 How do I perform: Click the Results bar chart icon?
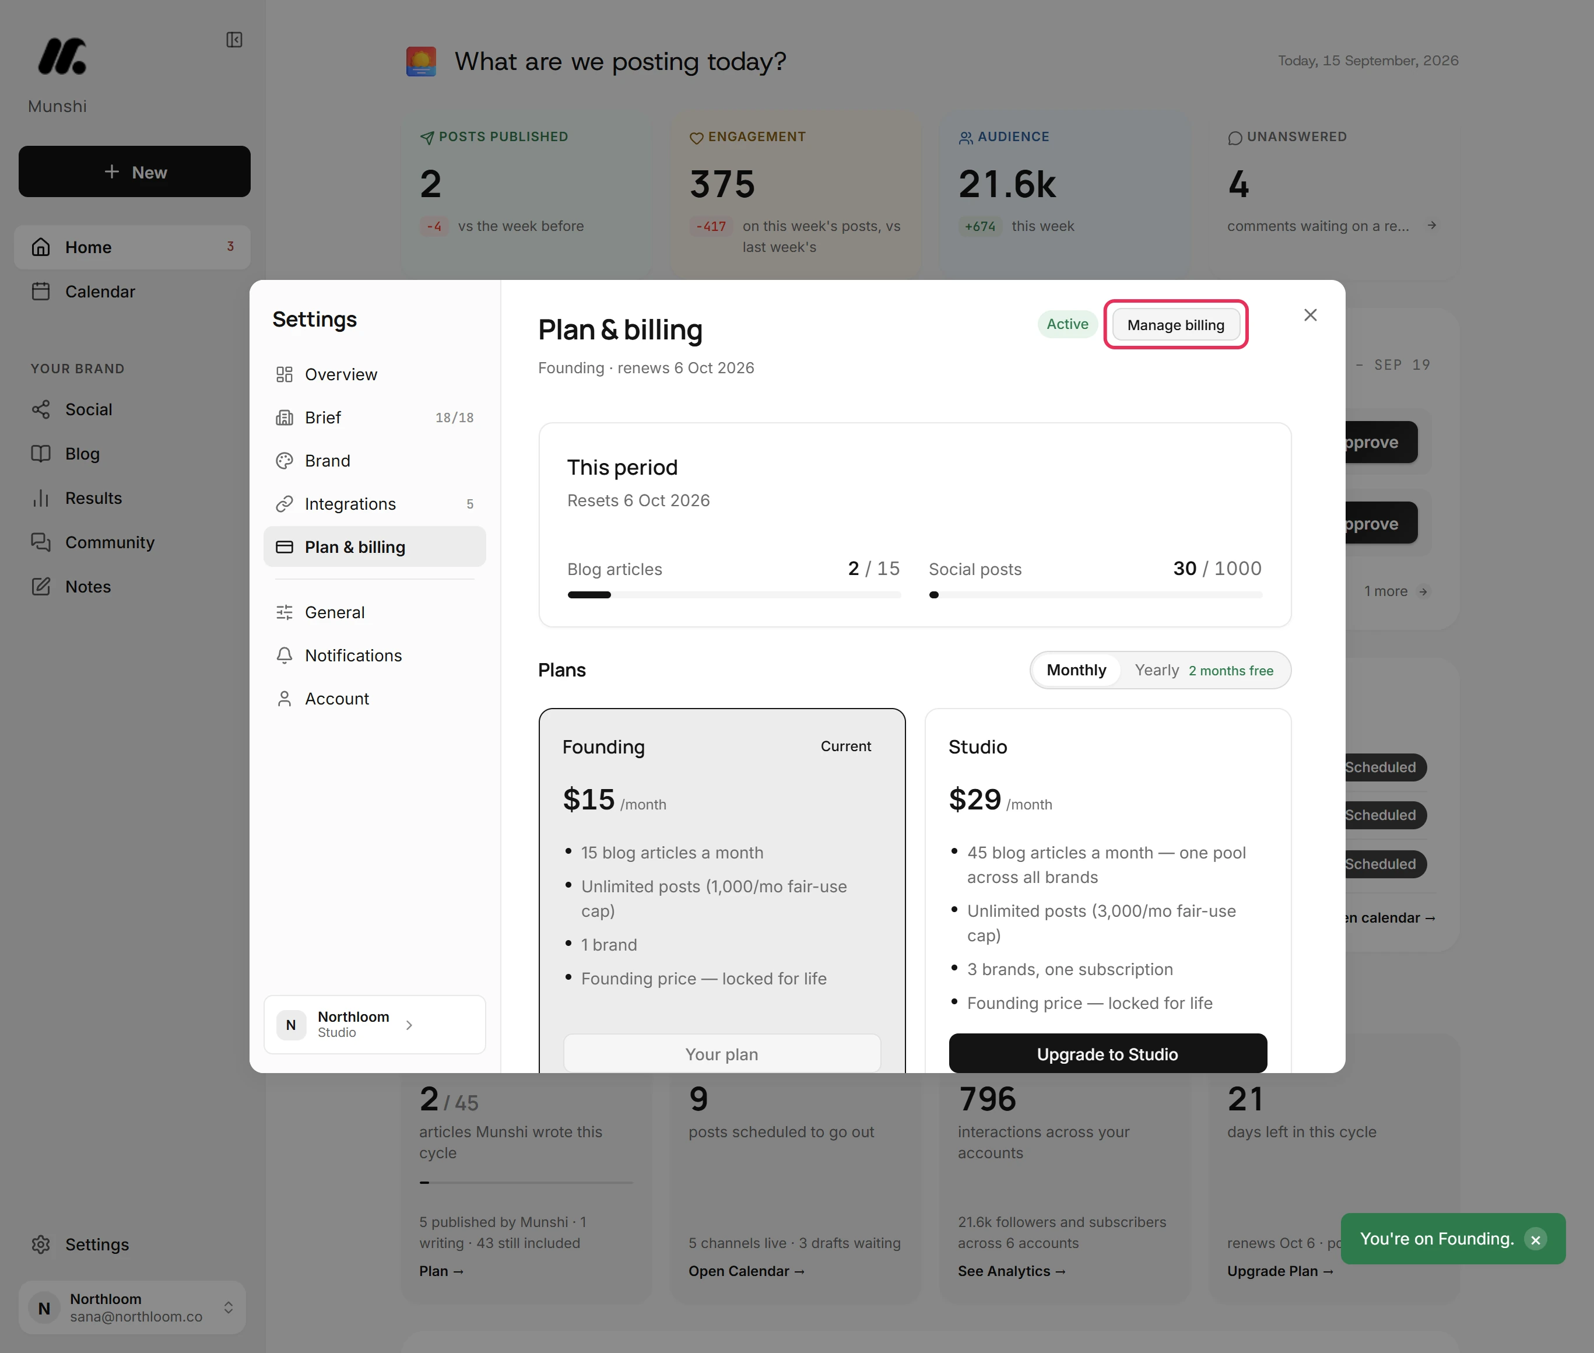coord(41,499)
